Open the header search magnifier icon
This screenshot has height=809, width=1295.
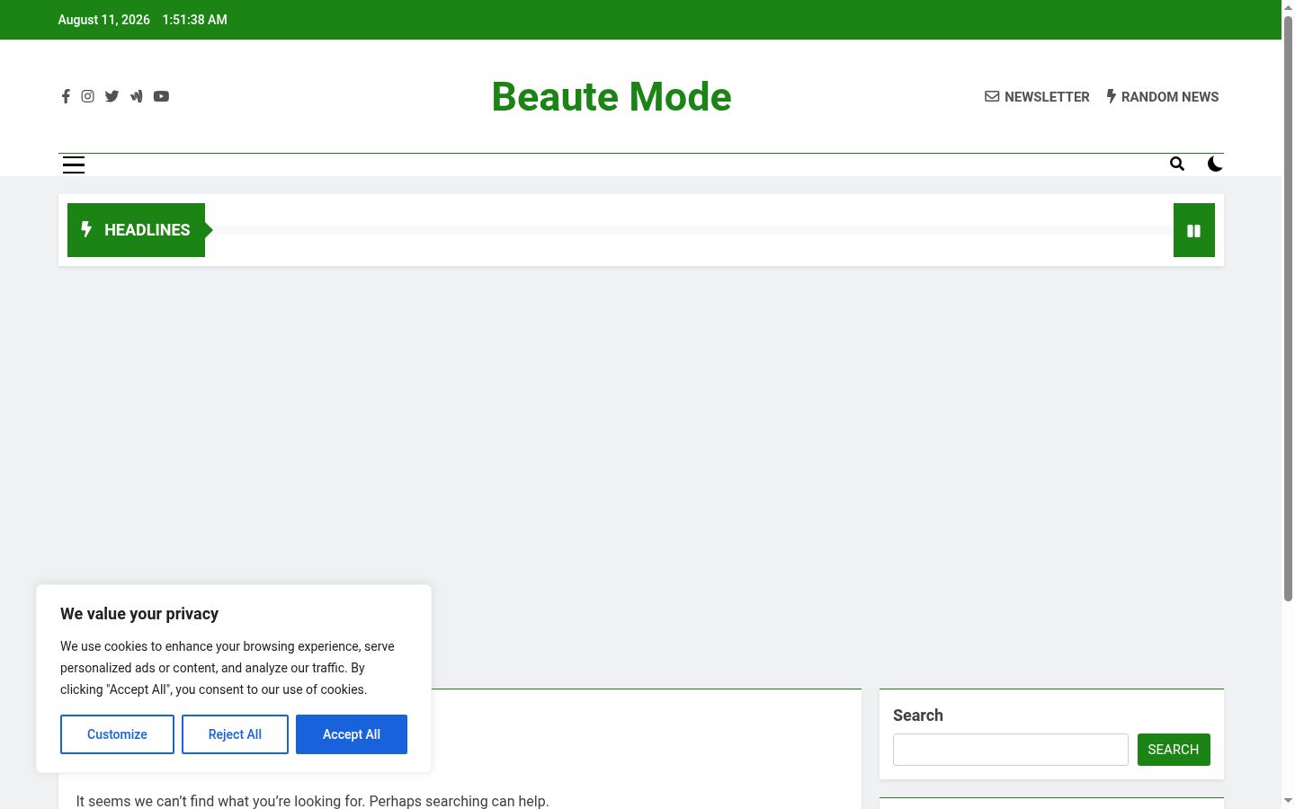click(1177, 164)
